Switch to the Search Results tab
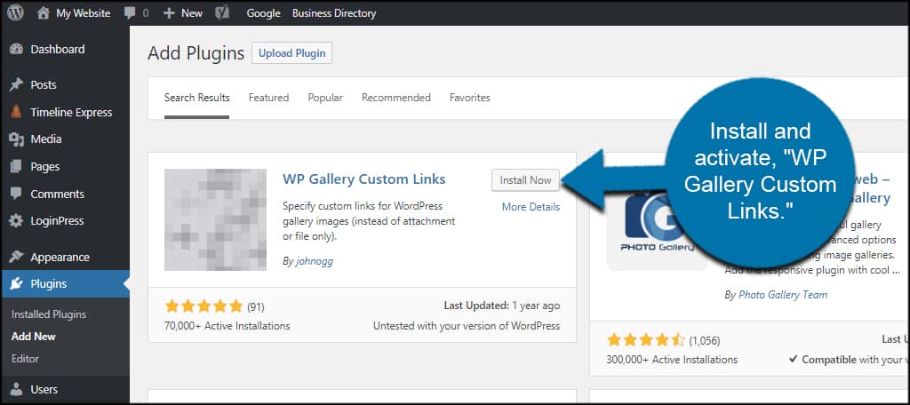Viewport: 910px width, 405px height. (x=196, y=98)
